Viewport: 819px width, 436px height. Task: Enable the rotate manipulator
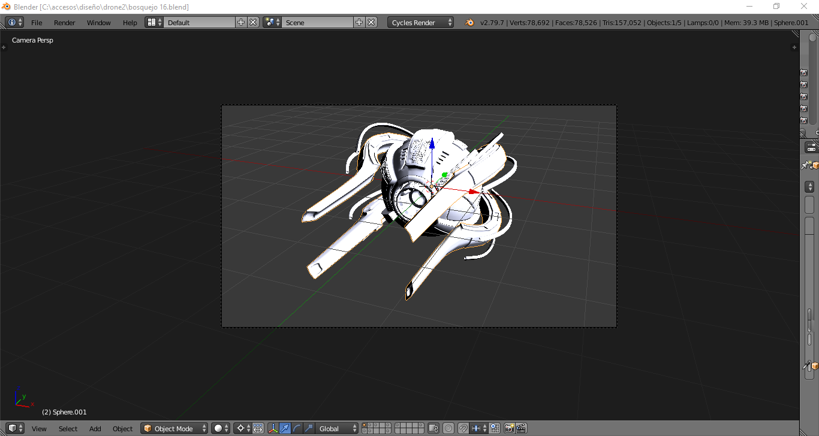coord(297,428)
